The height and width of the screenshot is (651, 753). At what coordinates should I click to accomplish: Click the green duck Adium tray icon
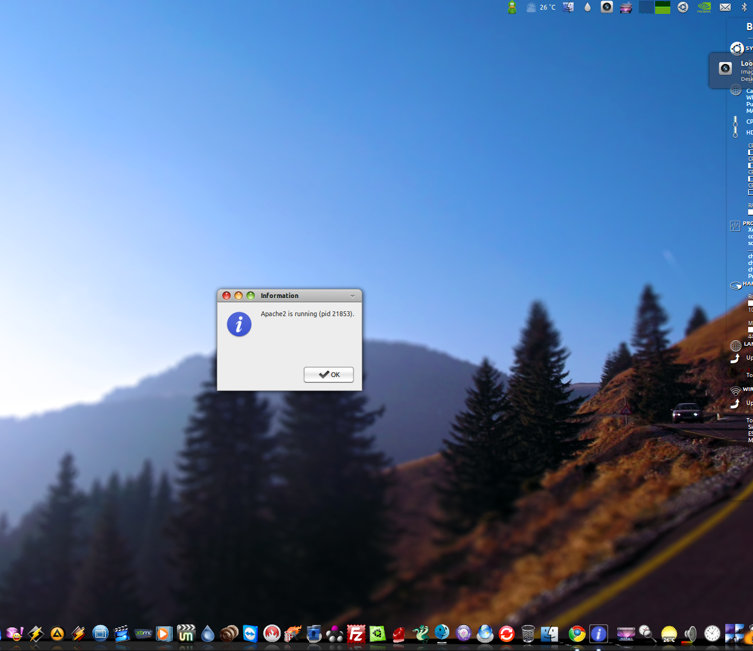coord(512,7)
